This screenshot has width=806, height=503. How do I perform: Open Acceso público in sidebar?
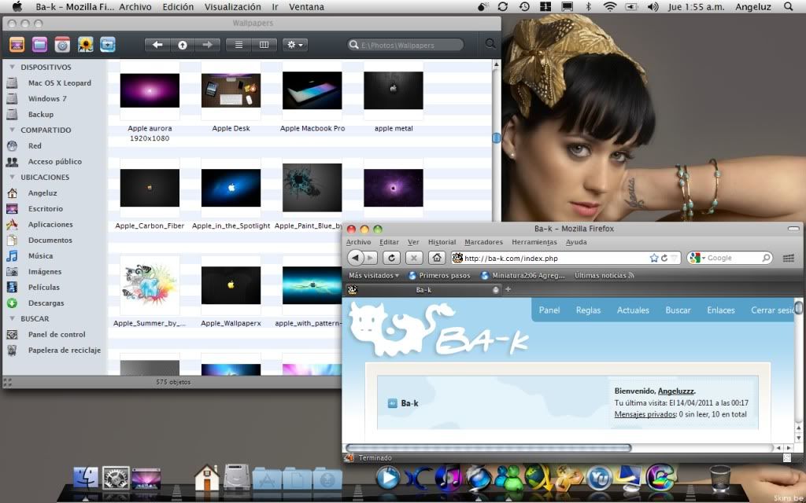click(54, 162)
